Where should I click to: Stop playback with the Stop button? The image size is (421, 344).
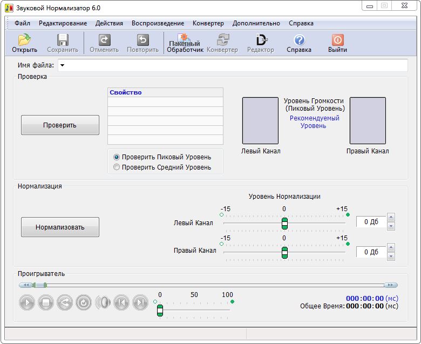pos(46,302)
